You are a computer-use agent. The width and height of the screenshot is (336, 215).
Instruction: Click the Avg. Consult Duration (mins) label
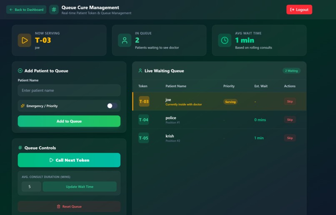tap(46, 177)
